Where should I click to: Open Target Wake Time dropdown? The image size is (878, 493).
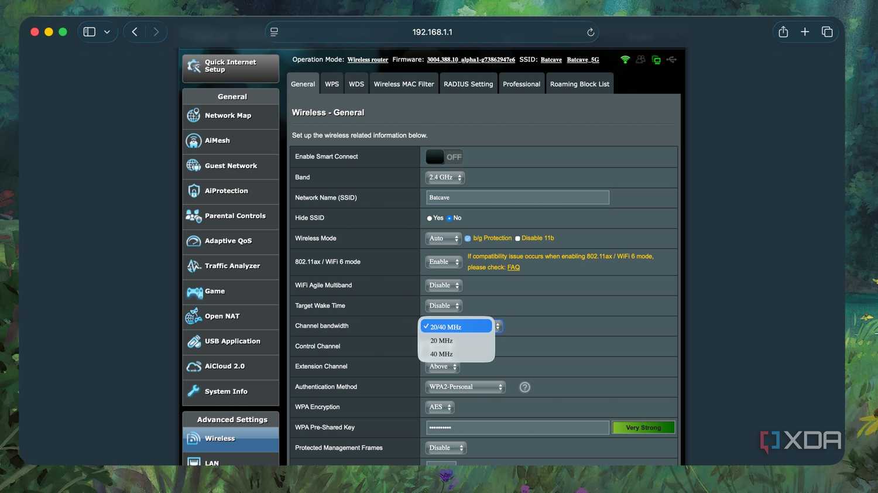444,306
